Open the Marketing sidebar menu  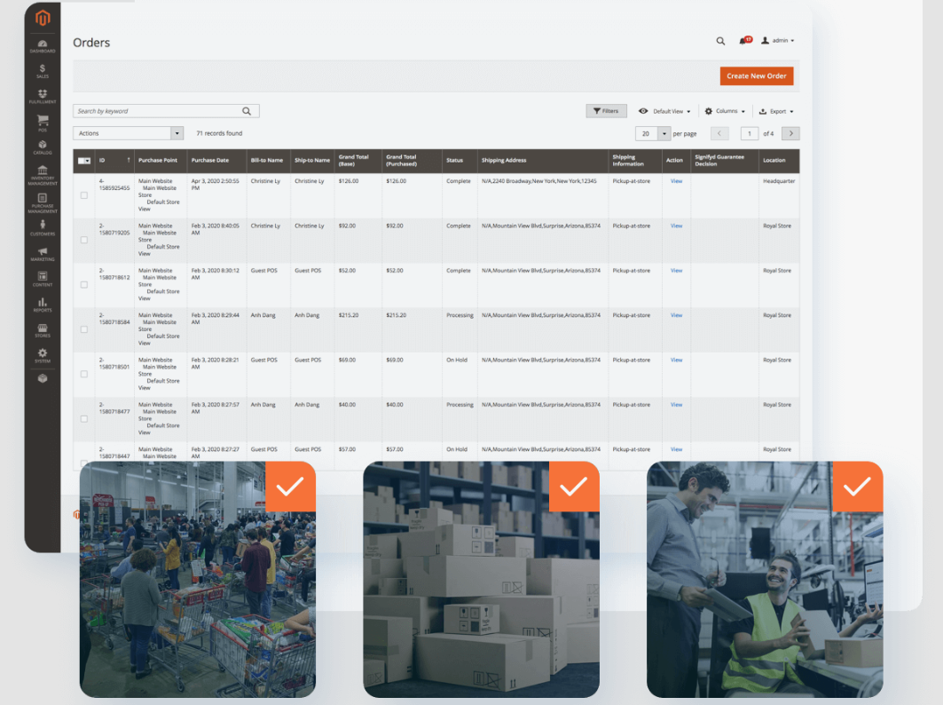pyautogui.click(x=42, y=253)
